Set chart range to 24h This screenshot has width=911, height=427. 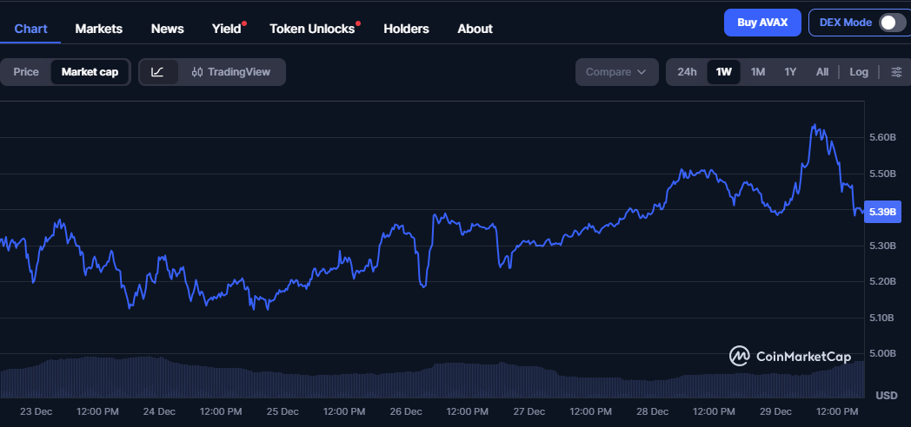click(687, 72)
